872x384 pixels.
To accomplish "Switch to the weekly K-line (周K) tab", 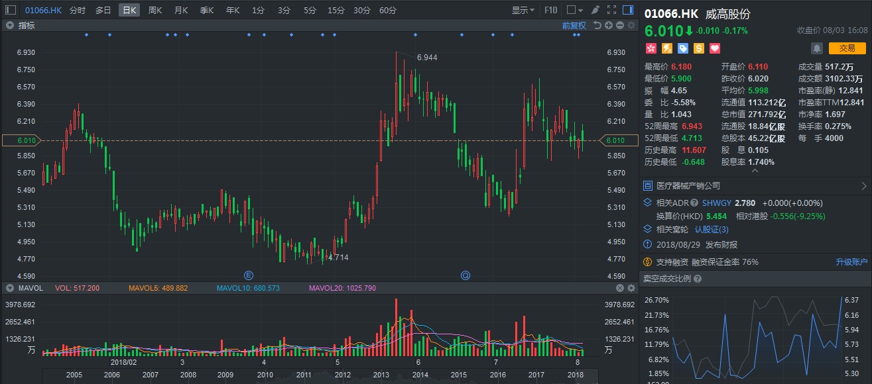I will pos(155,10).
